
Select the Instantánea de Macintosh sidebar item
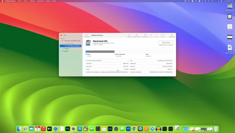pos(71,46)
